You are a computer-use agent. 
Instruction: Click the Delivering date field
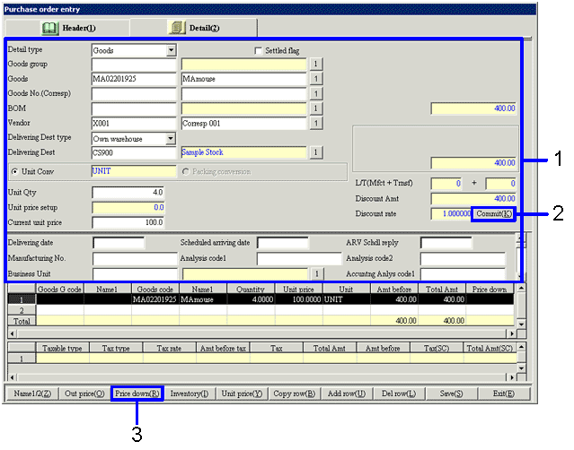[x=119, y=243]
